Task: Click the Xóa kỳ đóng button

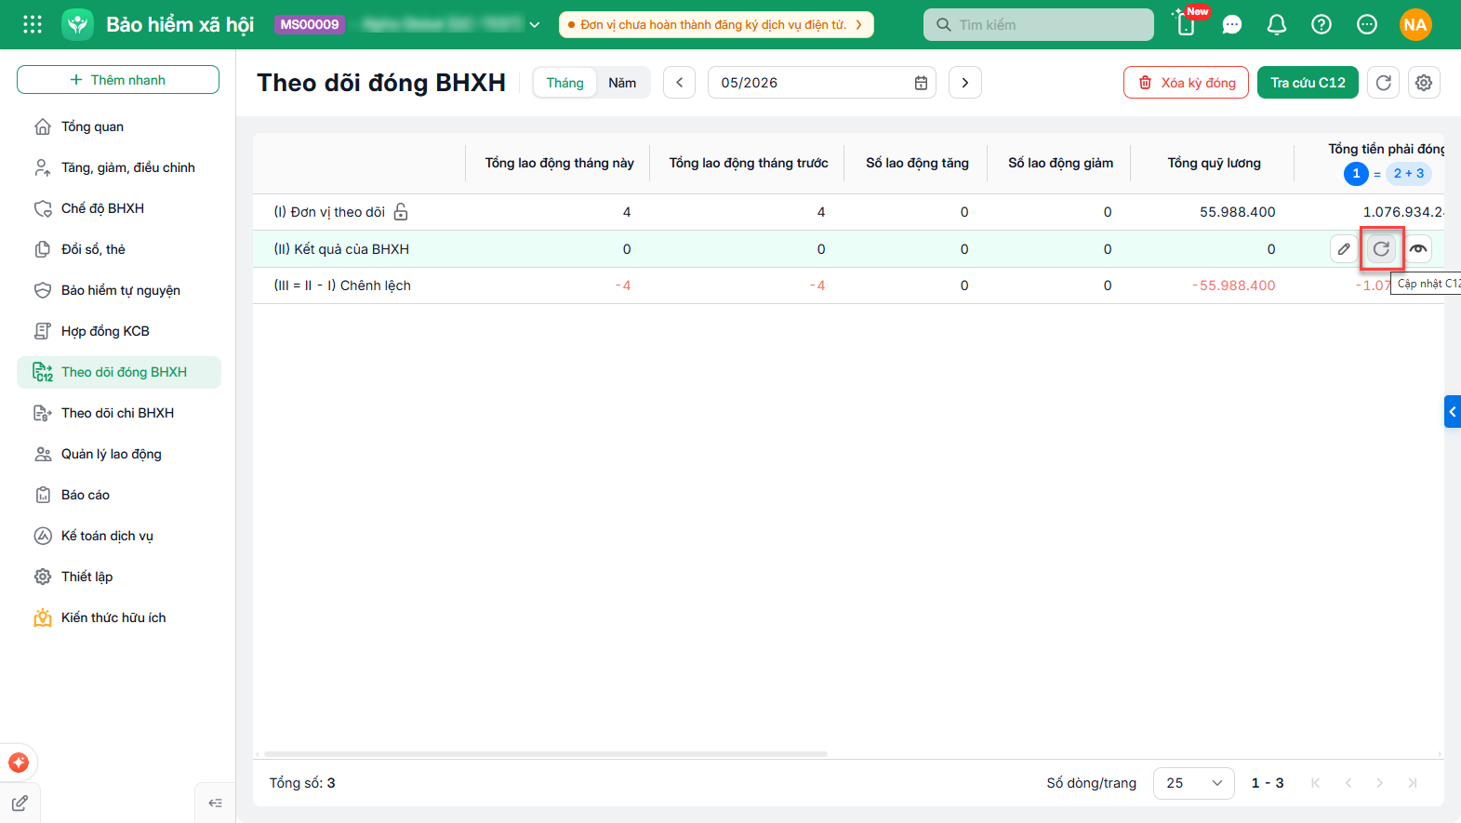Action: (1186, 83)
